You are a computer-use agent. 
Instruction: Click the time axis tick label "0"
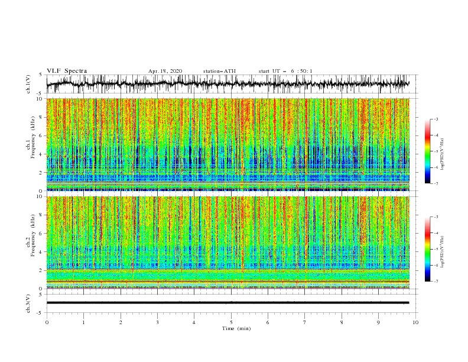[x=47, y=322]
